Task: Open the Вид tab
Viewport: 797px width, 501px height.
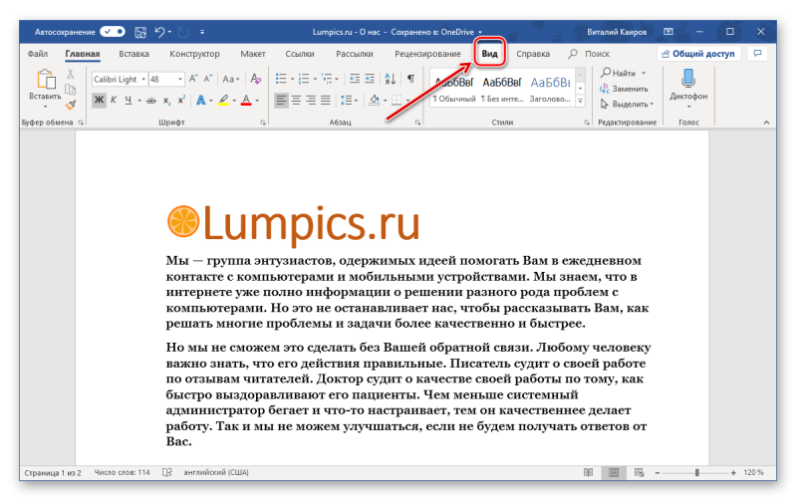Action: coord(490,54)
